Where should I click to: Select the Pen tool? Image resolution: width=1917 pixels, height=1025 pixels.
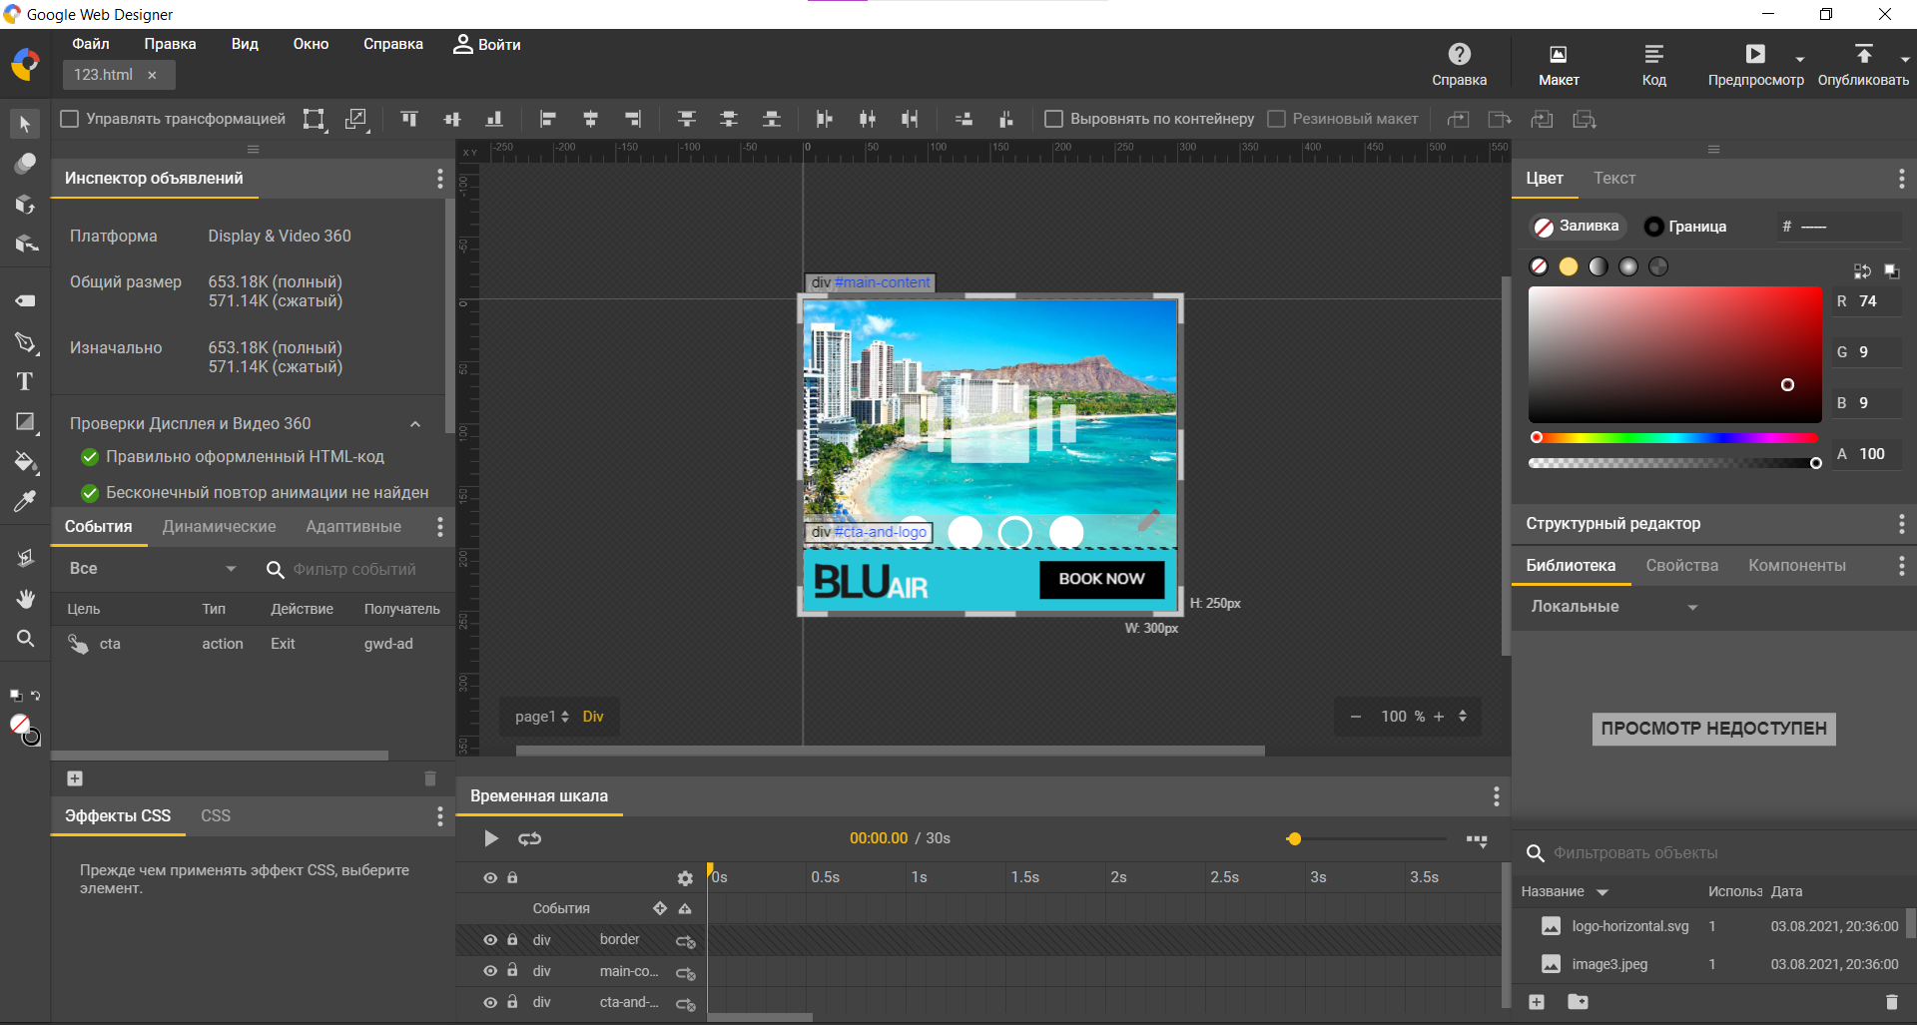(25, 342)
